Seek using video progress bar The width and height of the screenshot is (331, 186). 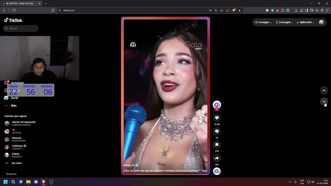tap(165, 174)
